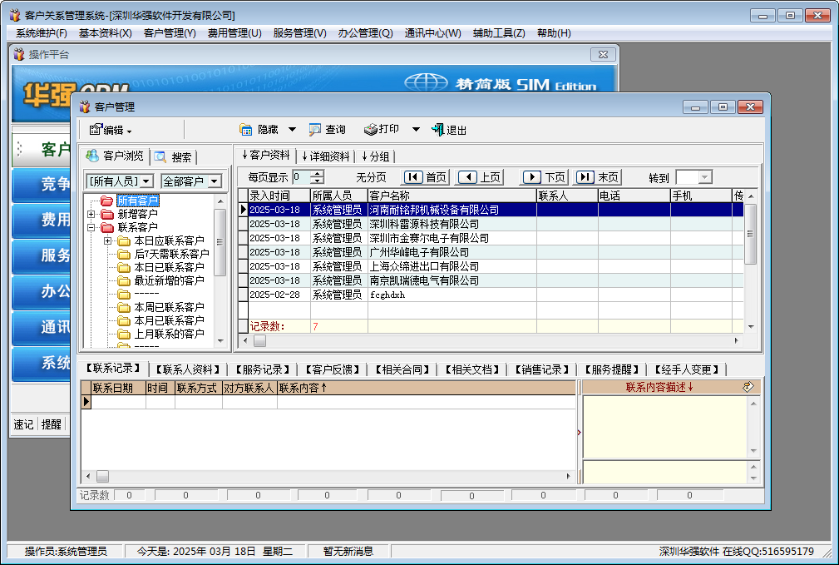The height and width of the screenshot is (565, 839).
Task: Open the 编辑 toolbar menu
Action: click(x=111, y=130)
